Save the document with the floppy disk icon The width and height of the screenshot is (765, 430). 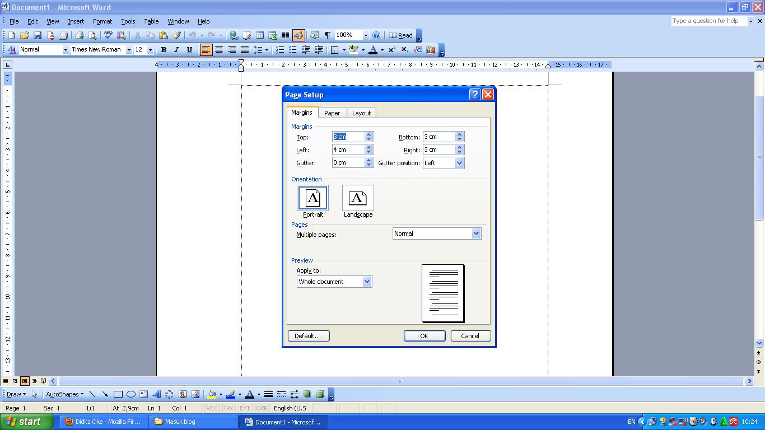(38, 35)
